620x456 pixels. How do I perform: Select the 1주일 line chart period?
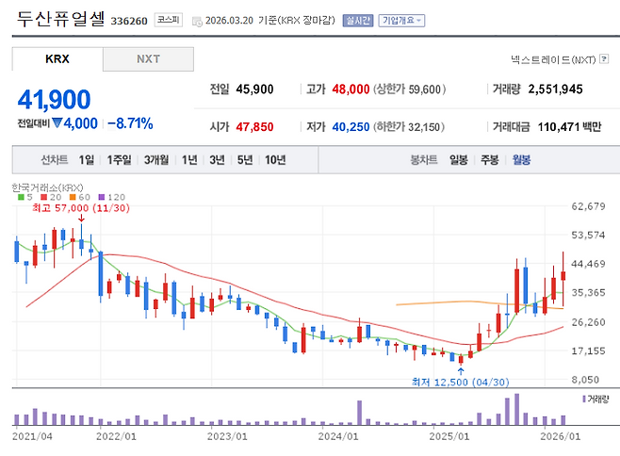click(x=120, y=160)
